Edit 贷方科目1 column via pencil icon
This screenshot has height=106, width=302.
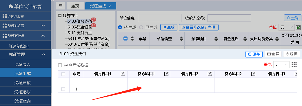coord(166,74)
